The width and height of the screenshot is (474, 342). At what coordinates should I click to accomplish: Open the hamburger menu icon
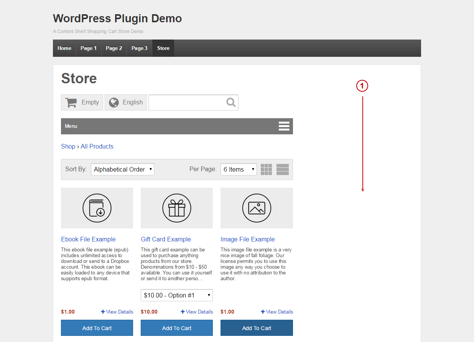[x=284, y=126]
